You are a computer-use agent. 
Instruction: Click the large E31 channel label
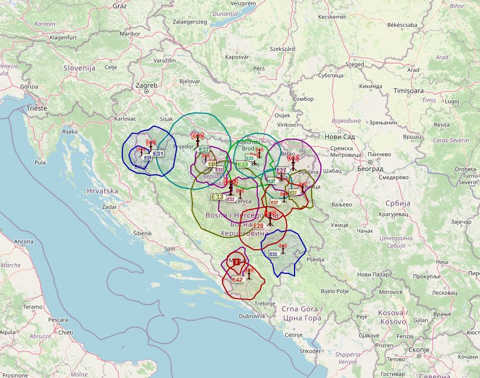coord(158,153)
